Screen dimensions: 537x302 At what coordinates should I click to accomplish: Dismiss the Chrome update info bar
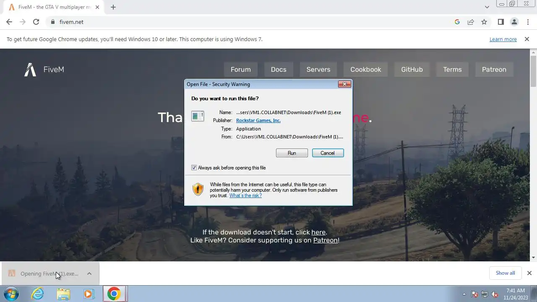[x=527, y=39]
